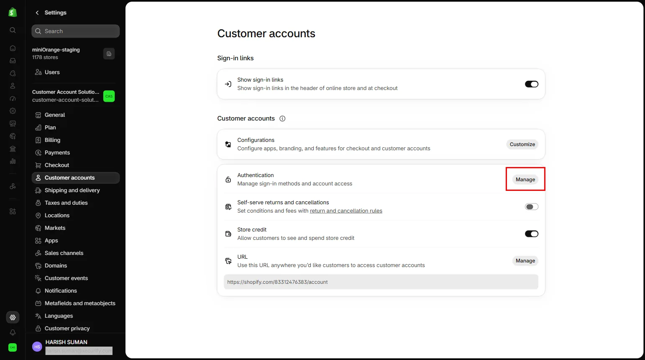Open the bank-building Finance icon in the rail

click(13, 149)
